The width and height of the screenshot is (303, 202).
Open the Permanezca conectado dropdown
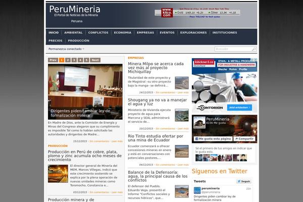(66, 49)
